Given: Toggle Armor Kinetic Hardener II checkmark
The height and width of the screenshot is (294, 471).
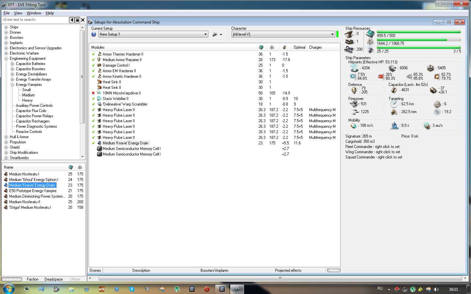Looking at the screenshot, I should (x=93, y=76).
